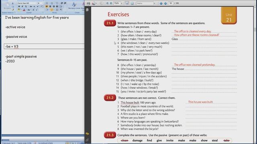Click the language indicator in Word status bar
257x144 pixels.
tap(45, 143)
